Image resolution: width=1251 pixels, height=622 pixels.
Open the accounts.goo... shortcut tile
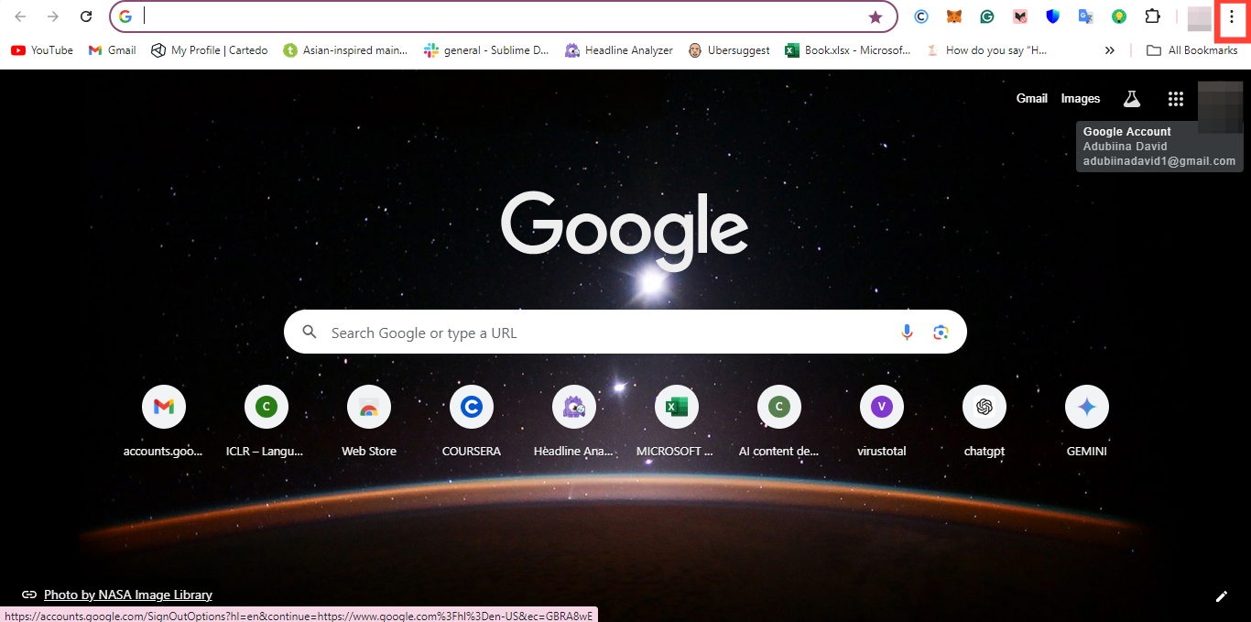tap(164, 421)
